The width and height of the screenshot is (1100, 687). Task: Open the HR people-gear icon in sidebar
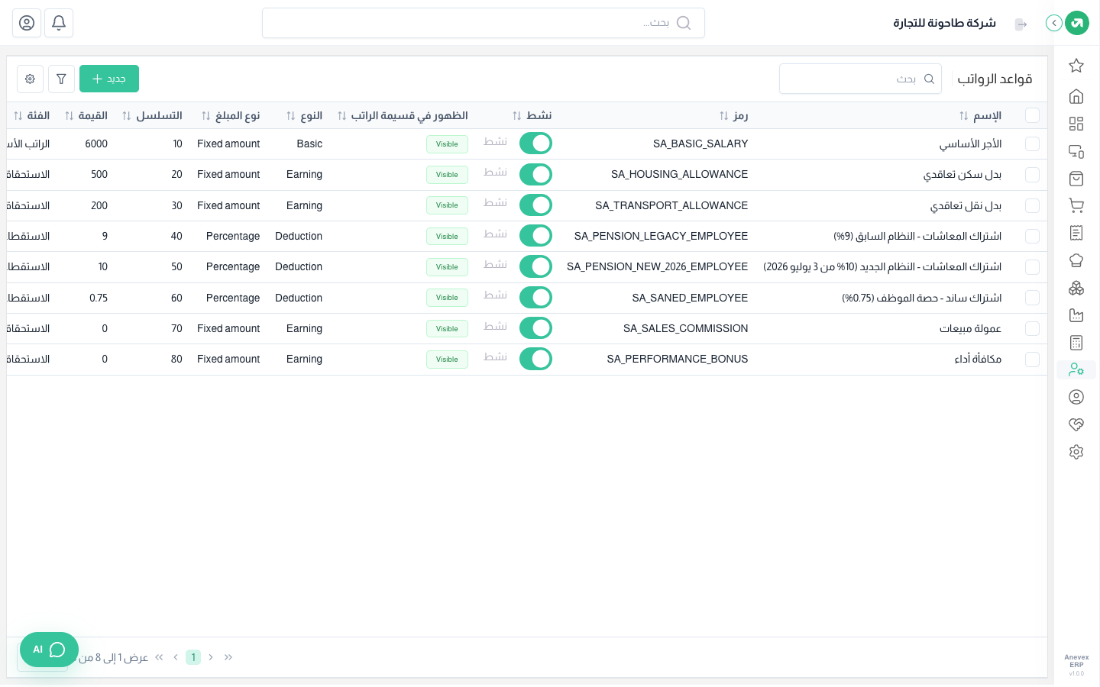point(1076,369)
